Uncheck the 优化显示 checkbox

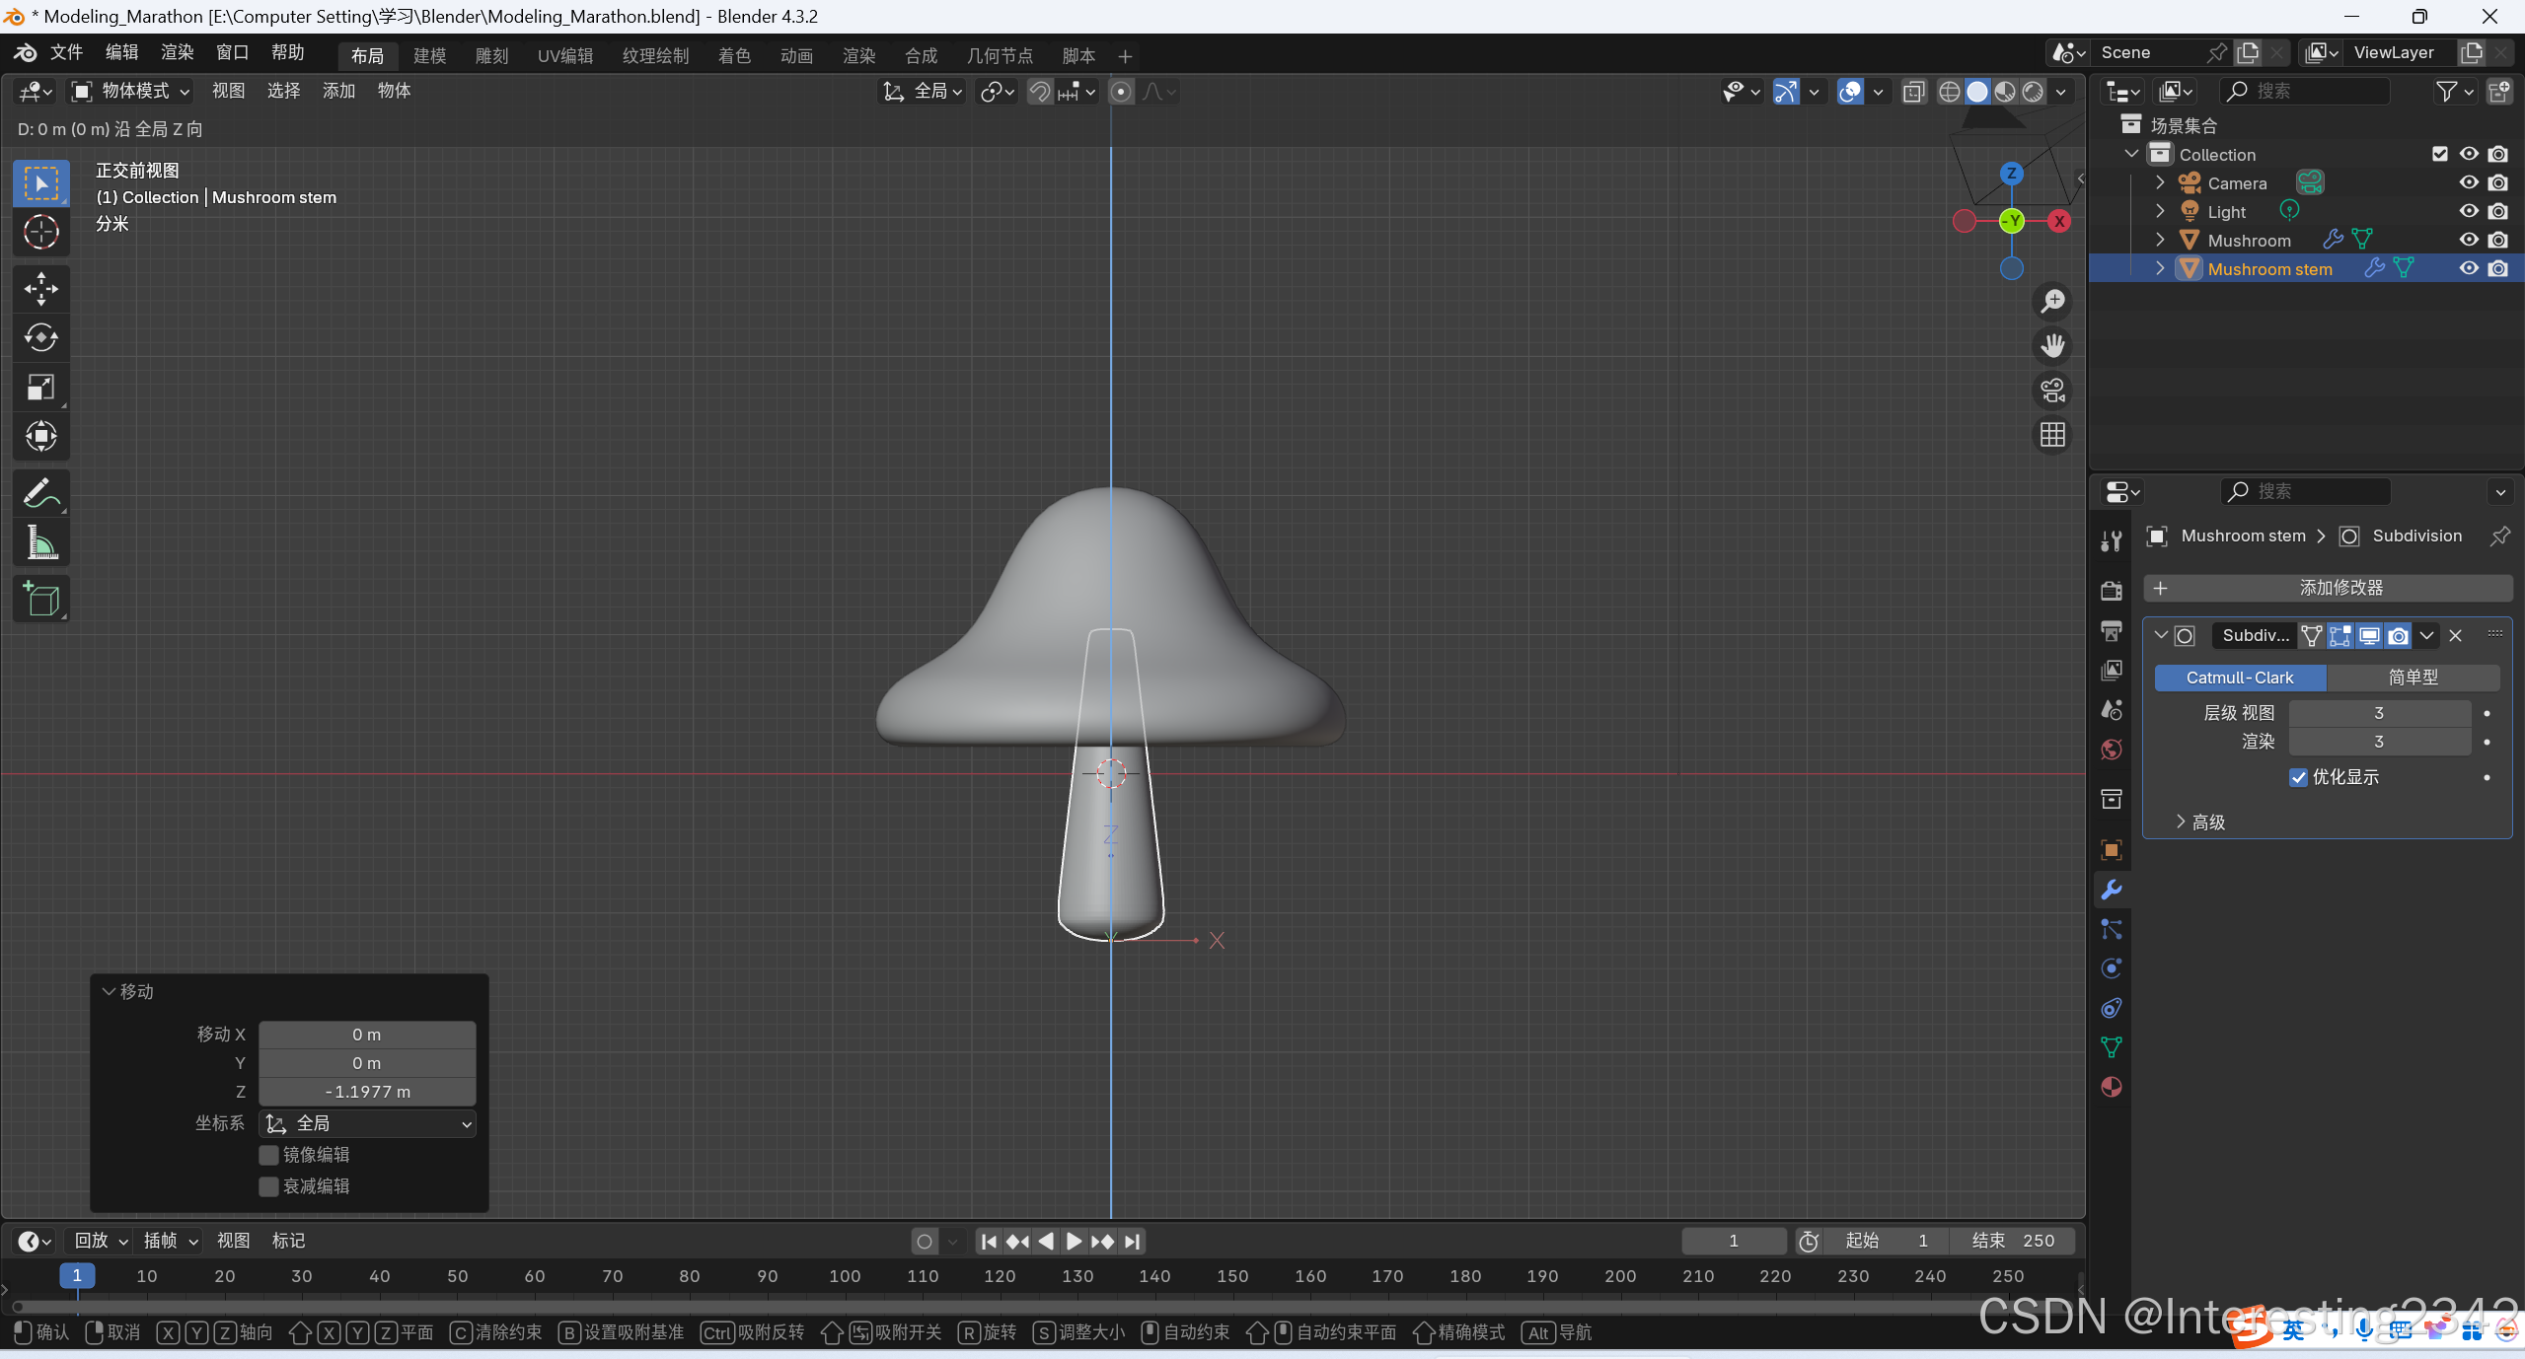pyautogui.click(x=2298, y=777)
